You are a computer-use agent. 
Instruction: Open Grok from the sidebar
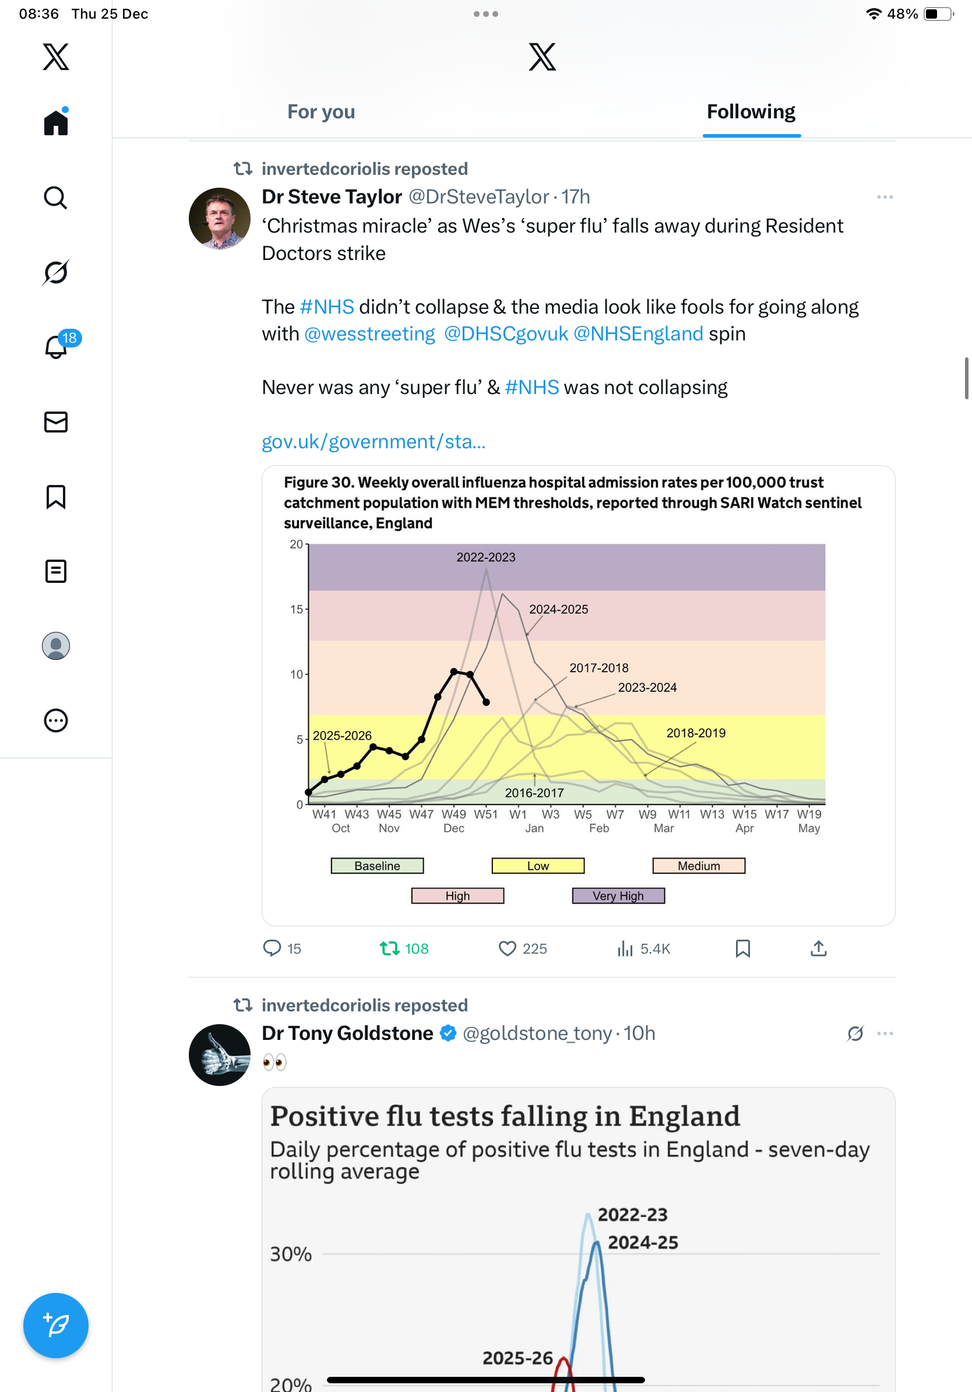click(56, 272)
